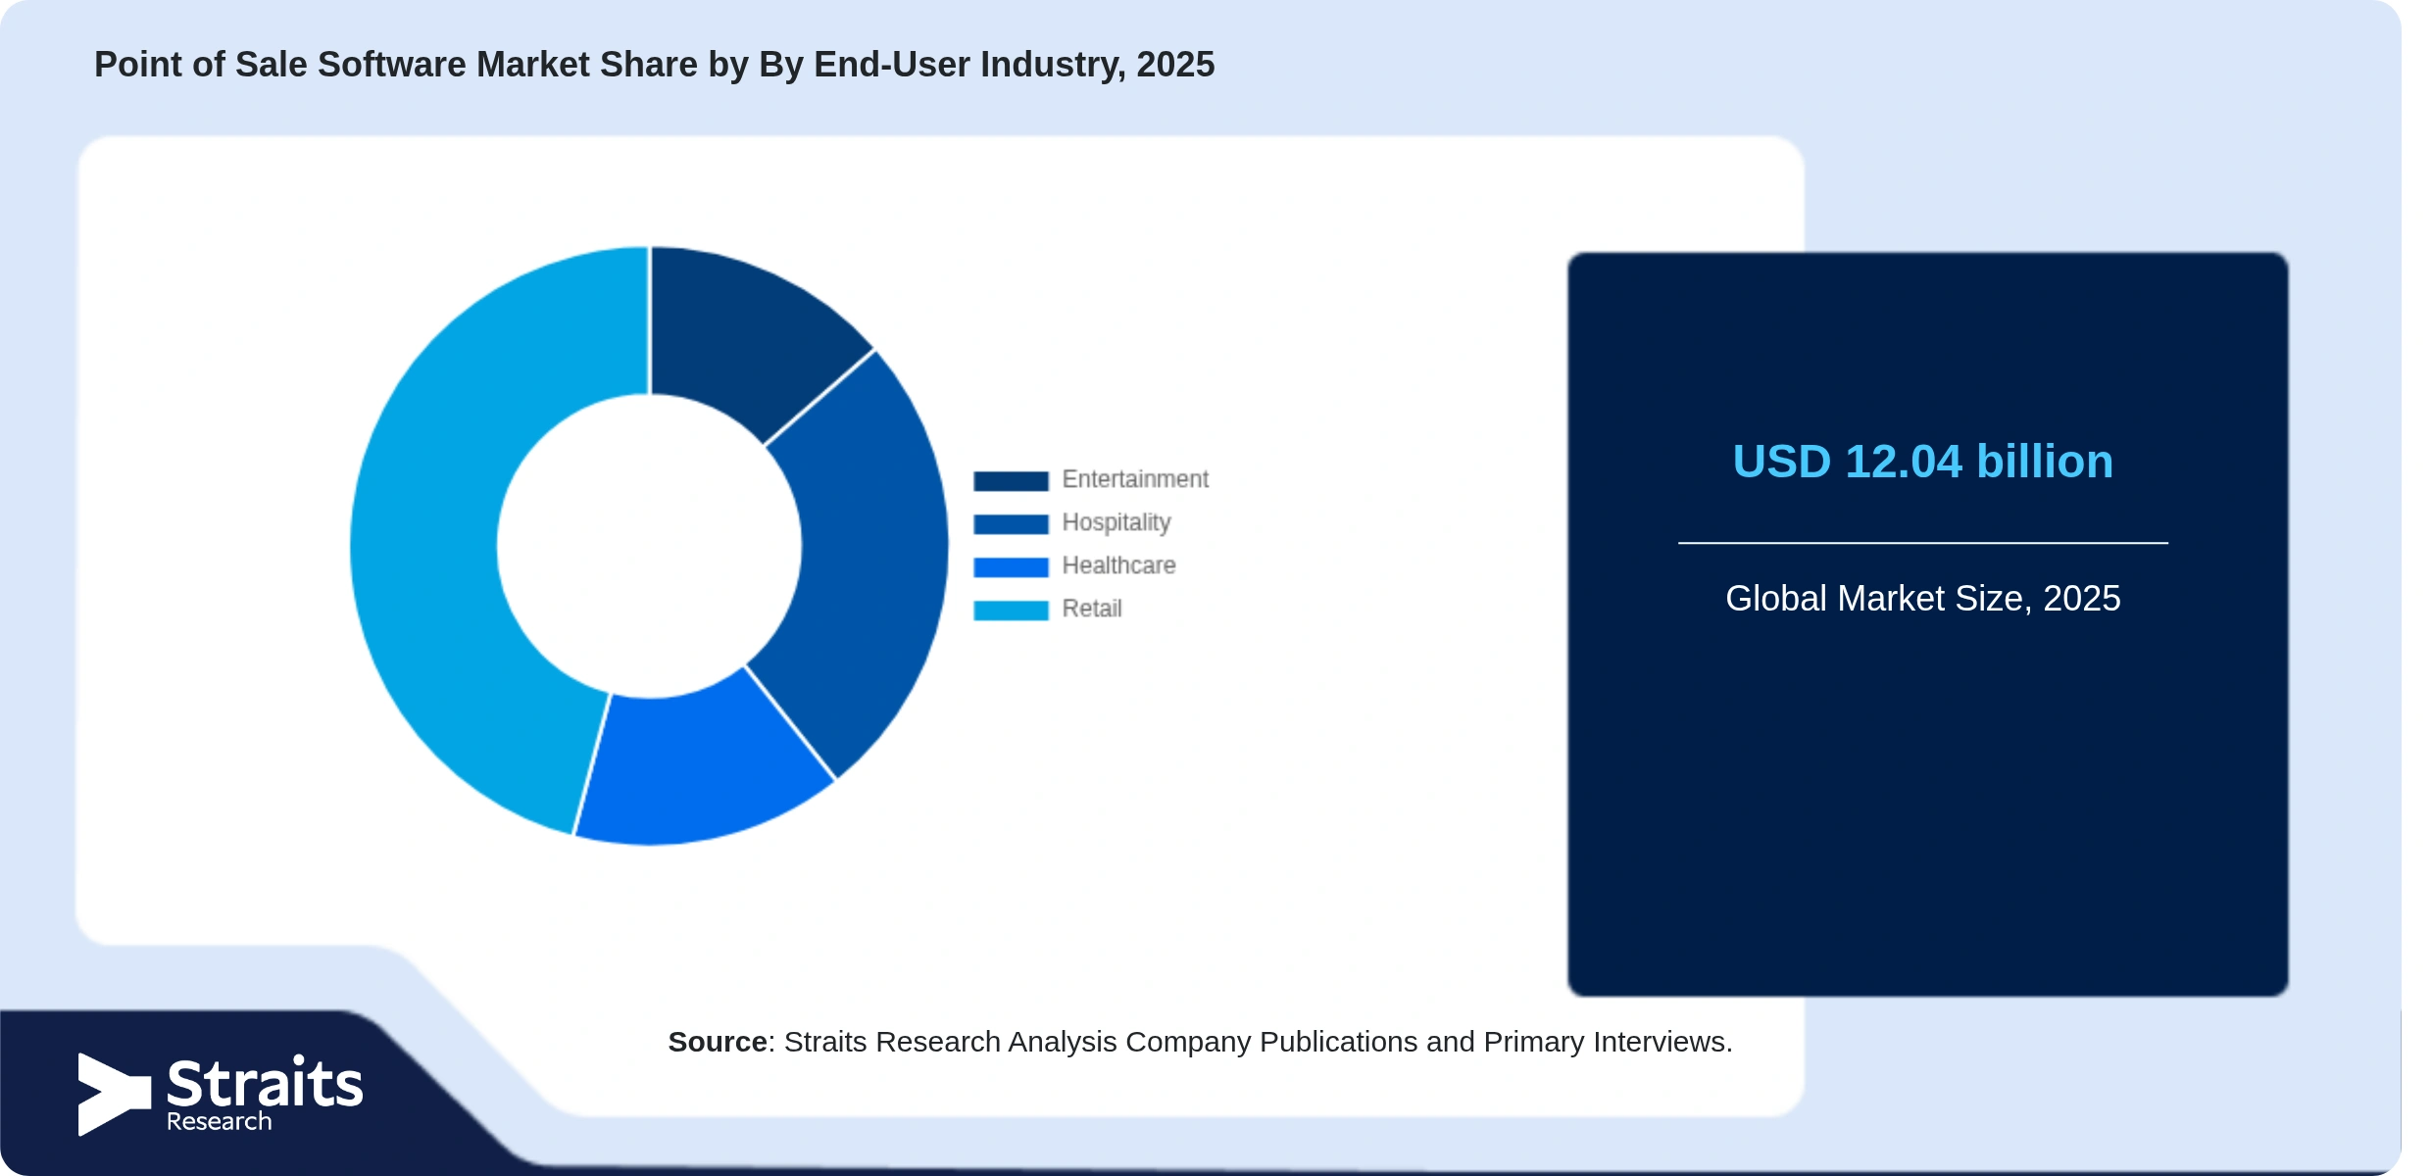Click the Straits Research logo icon
Image resolution: width=2431 pixels, height=1176 pixels.
point(115,1095)
